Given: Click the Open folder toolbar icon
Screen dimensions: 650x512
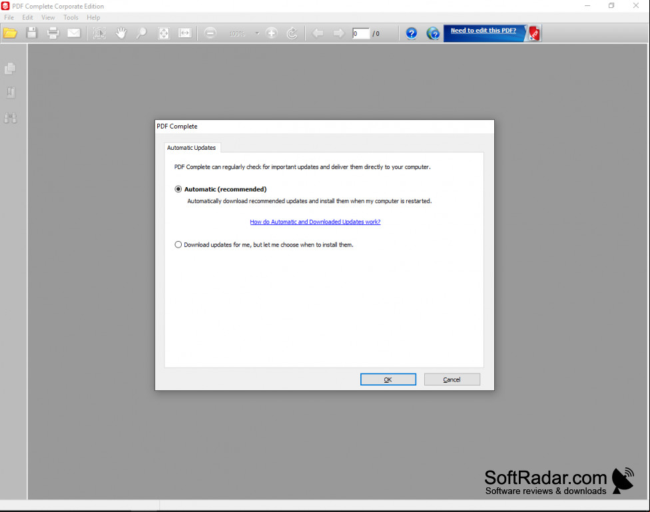Looking at the screenshot, I should [10, 33].
